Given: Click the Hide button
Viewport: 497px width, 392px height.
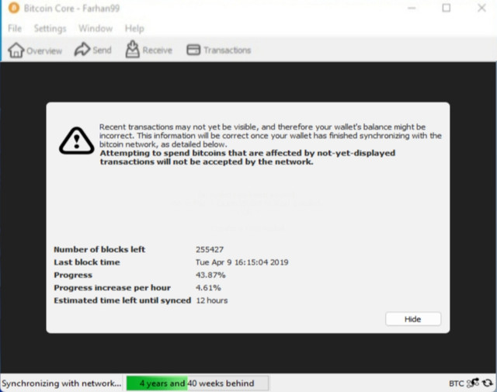Looking at the screenshot, I should (413, 319).
